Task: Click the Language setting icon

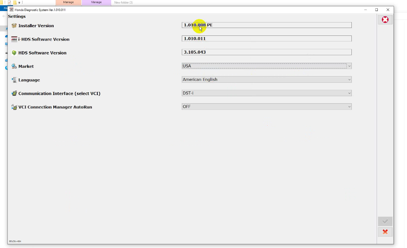Action: tap(14, 80)
